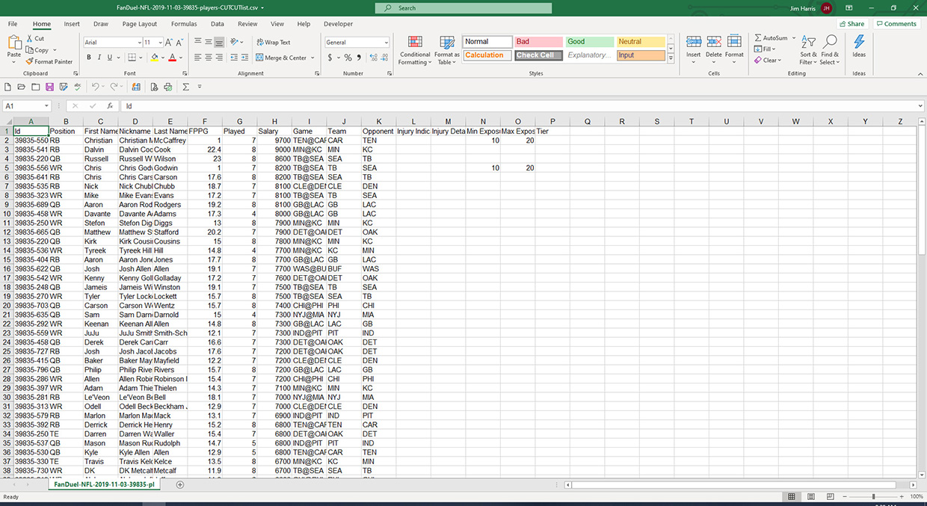The image size is (927, 506).
Task: Click the Find & Select icon
Action: tap(830, 49)
